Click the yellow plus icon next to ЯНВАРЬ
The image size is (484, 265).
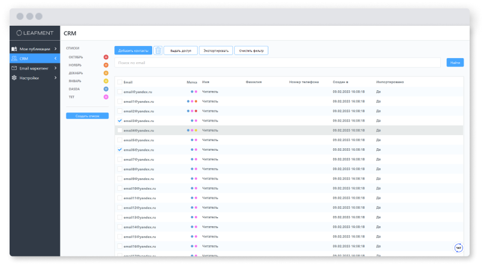click(x=106, y=81)
